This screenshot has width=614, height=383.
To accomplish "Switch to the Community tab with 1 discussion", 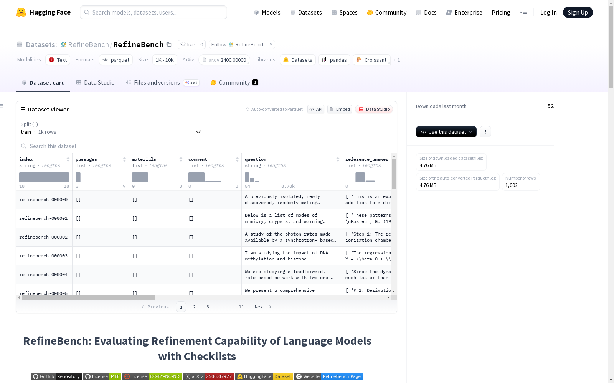I will (234, 83).
